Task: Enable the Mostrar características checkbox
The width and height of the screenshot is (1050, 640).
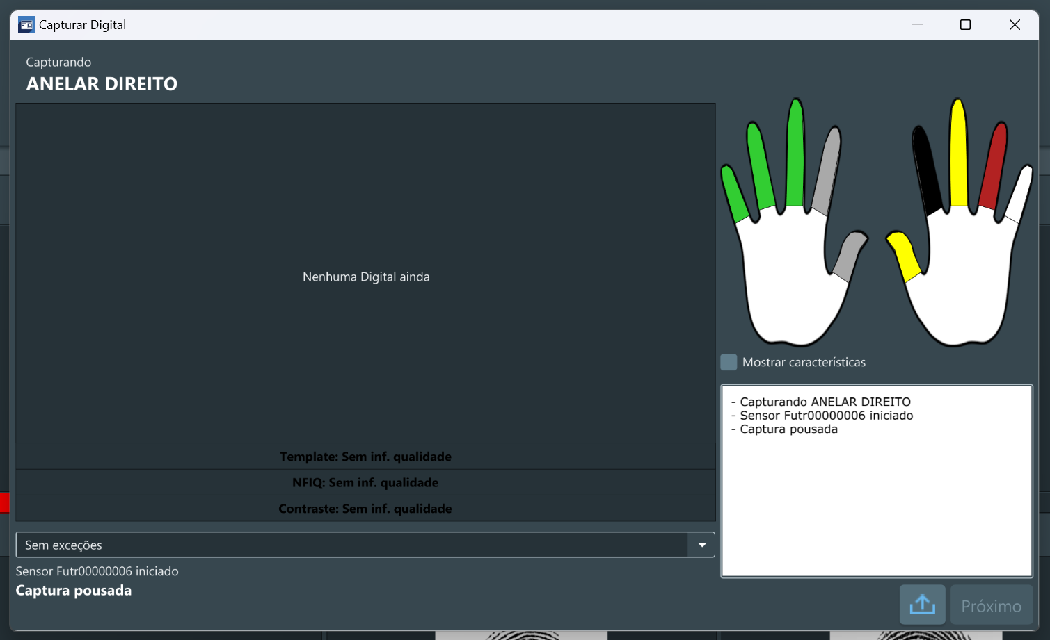Action: (729, 362)
